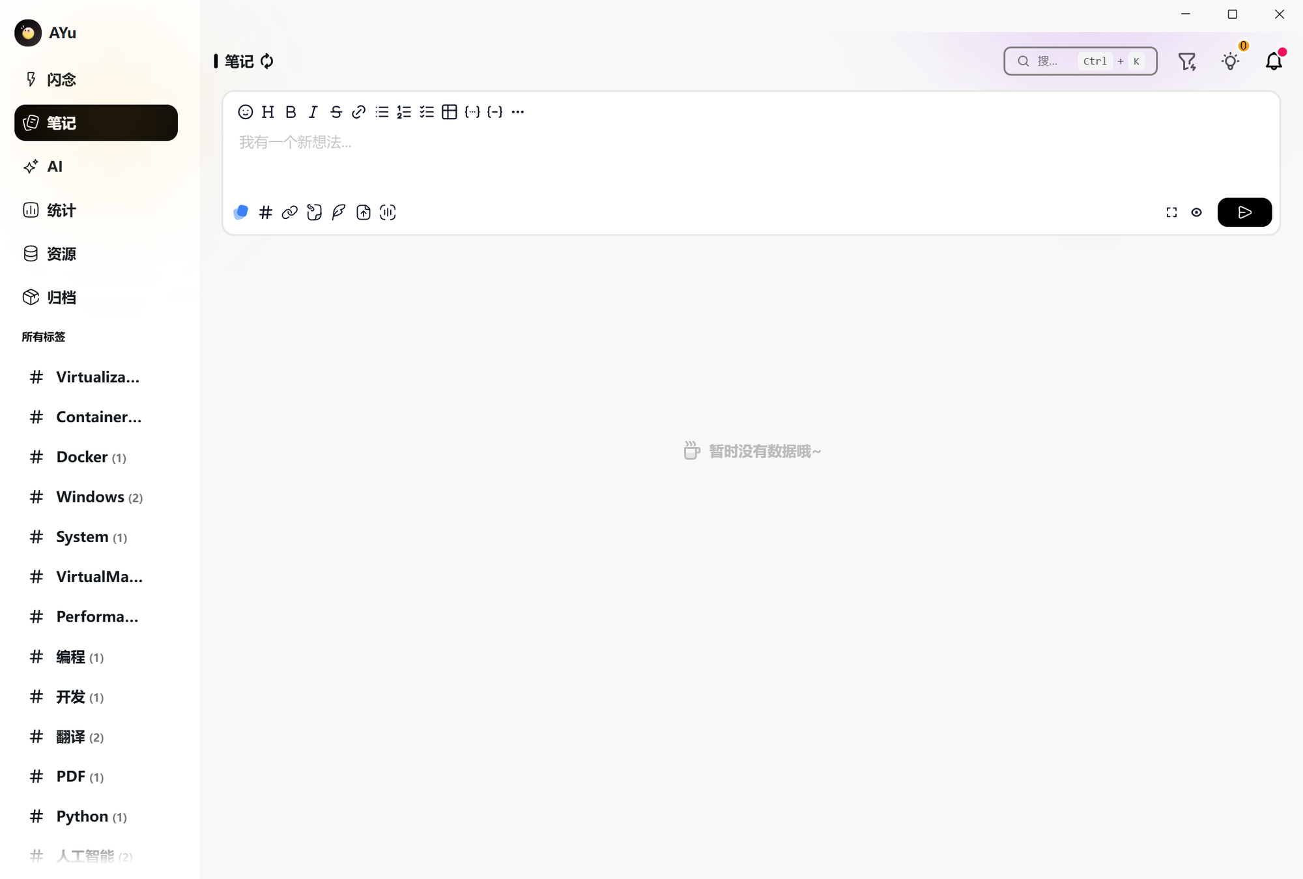Screen dimensions: 1303x879
Task: Toggle italic formatting
Action: pos(313,112)
